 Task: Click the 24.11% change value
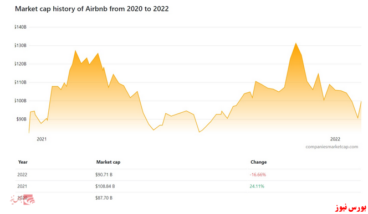point(257,186)
